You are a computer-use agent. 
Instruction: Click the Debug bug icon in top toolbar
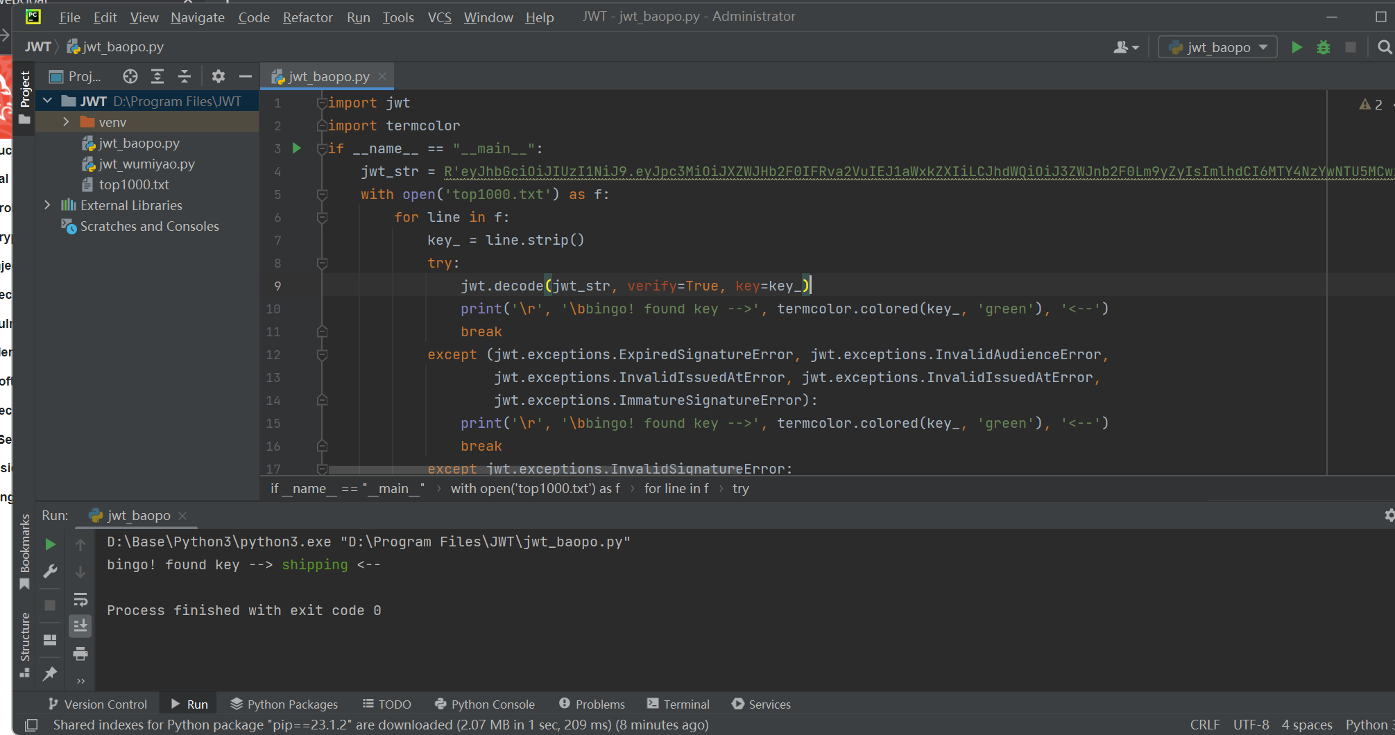(x=1324, y=47)
